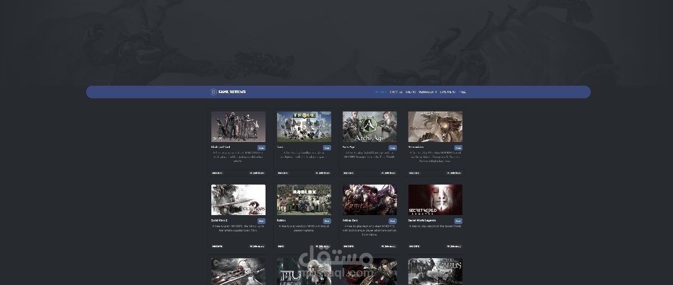Click the Guild Wars 2 title
This screenshot has height=285, width=673.
[x=219, y=220]
